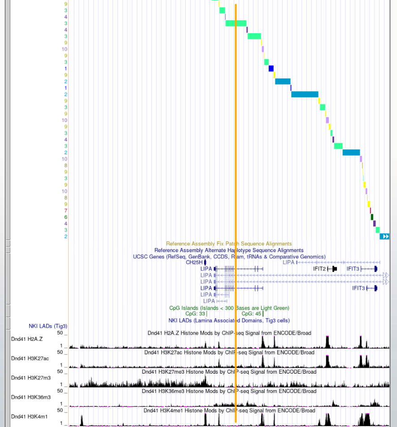397x427 pixels.
Task: Click the Dnd41 H3K4m1 side label
Action: 30,417
